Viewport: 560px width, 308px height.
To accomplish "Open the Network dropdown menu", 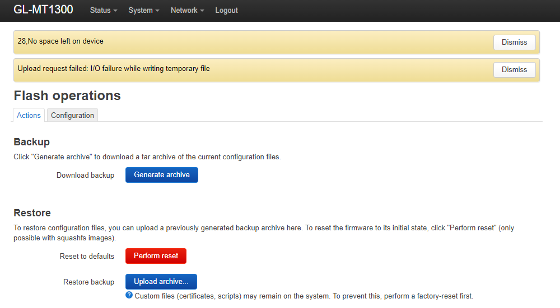I will click(187, 11).
